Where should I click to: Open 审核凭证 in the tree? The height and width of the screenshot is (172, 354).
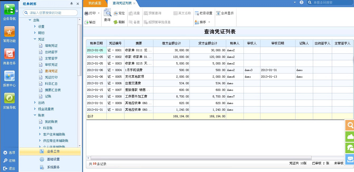pyautogui.click(x=51, y=65)
